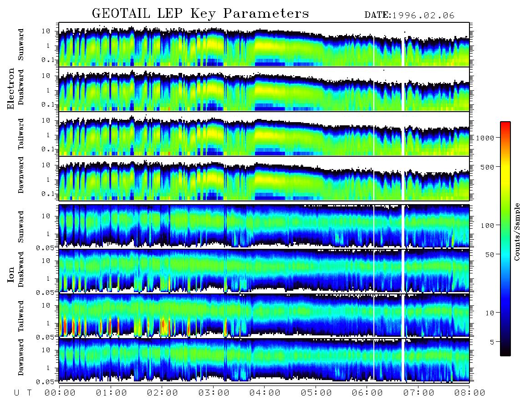This screenshot has width=520, height=401.
Task: Click the Ion Dawnward spectrogram panel
Action: (x=264, y=360)
